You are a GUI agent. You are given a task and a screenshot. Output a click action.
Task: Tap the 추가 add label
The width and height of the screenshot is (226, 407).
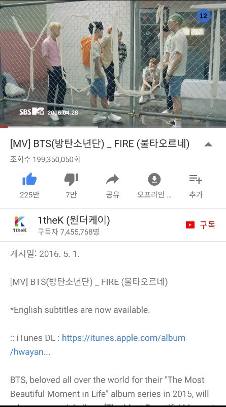(x=196, y=194)
